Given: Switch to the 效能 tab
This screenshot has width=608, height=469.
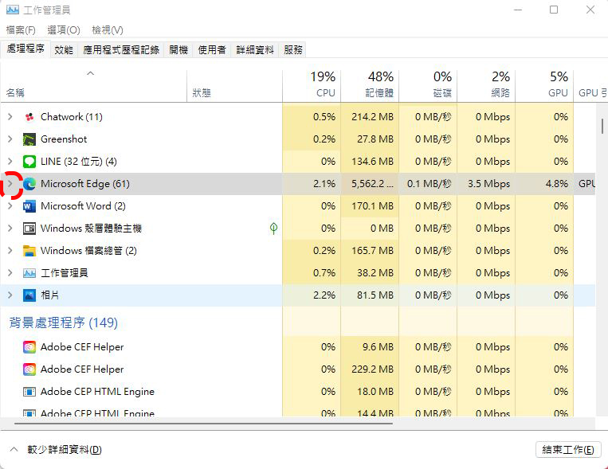Looking at the screenshot, I should [64, 49].
